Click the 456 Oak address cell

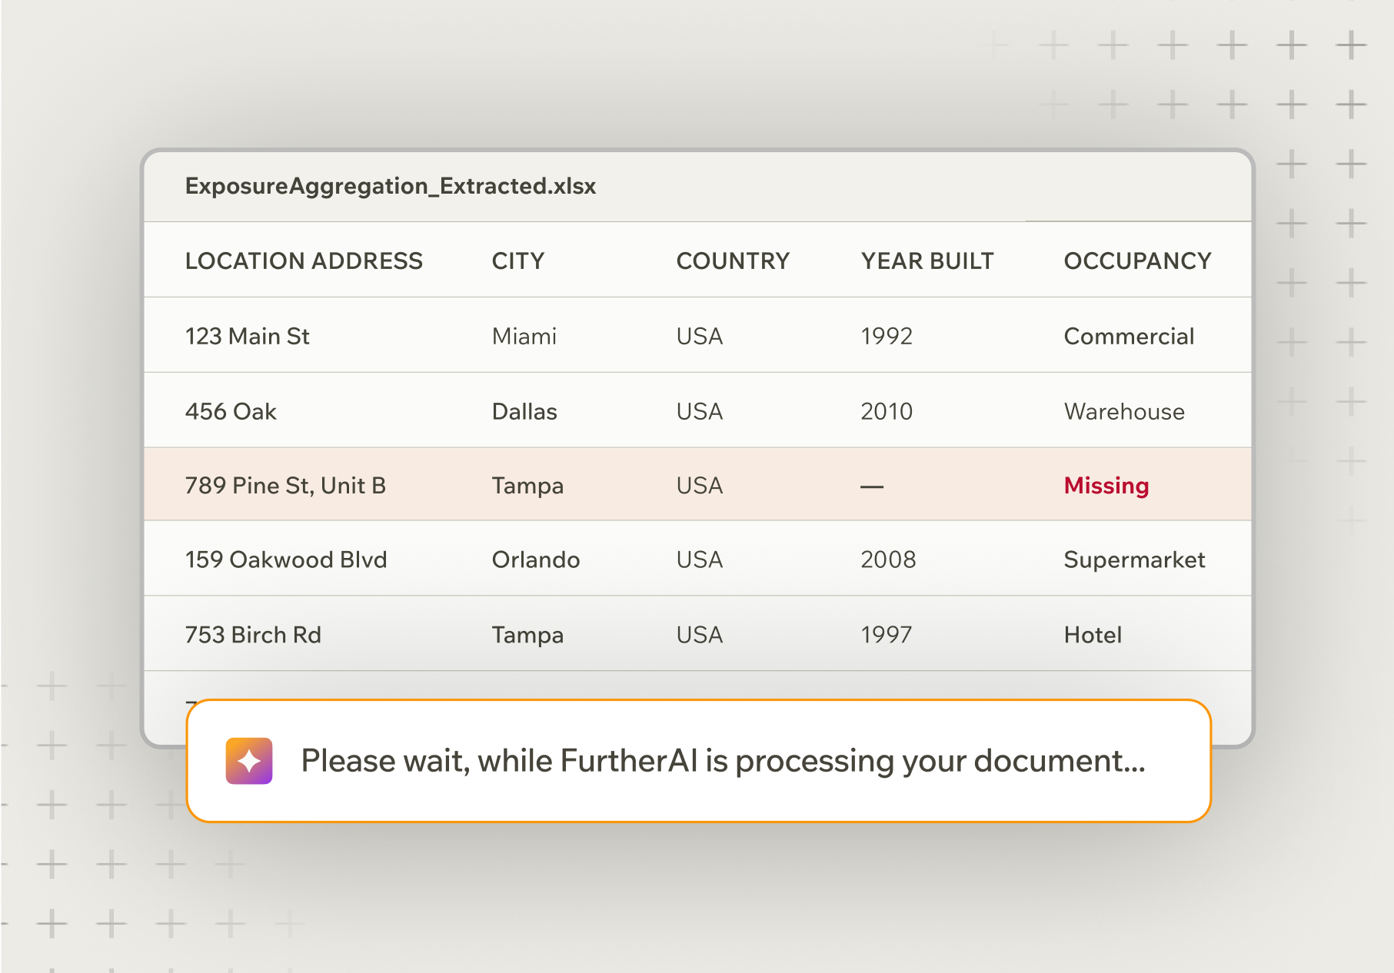coord(231,412)
